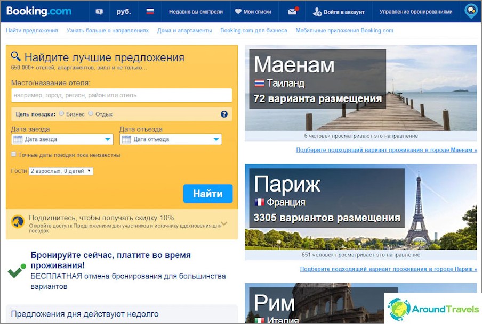Click the Бронируйте сейчас, платите во время проживания heading
482x324 pixels.
111,260
